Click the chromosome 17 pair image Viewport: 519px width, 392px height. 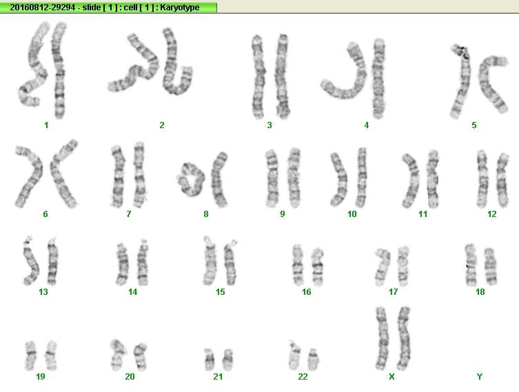pos(392,266)
